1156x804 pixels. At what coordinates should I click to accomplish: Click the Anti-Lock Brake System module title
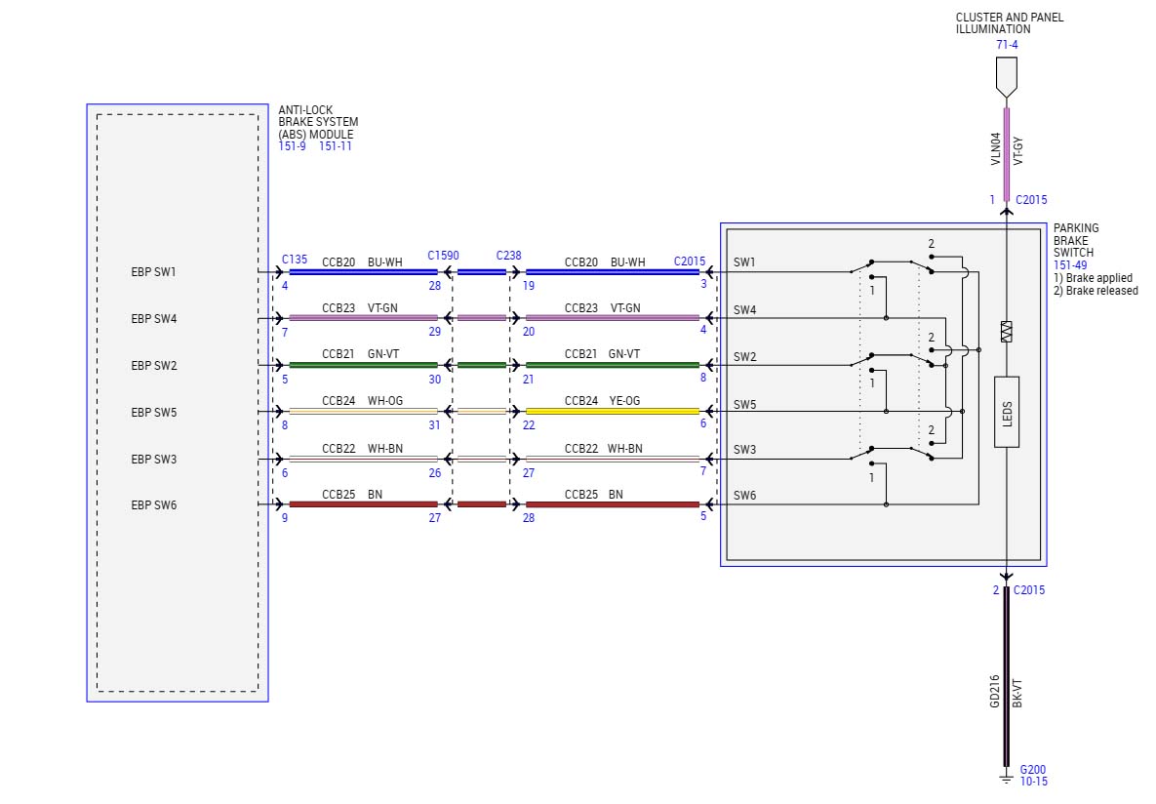318,122
